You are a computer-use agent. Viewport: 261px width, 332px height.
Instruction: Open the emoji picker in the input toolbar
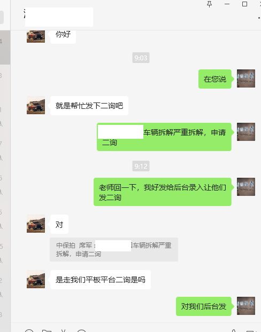coord(29,331)
